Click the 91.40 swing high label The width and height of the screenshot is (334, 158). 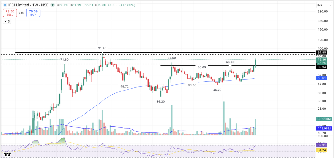coord(102,48)
